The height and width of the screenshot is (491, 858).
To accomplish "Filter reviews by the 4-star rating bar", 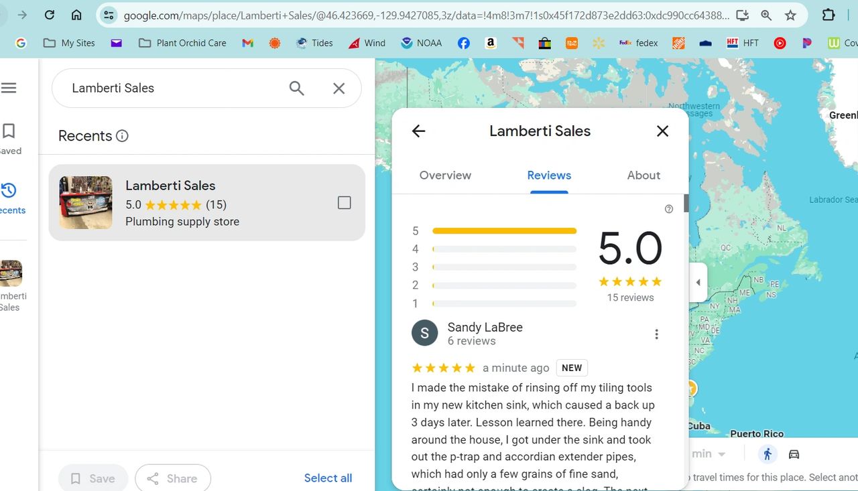I will 495,249.
